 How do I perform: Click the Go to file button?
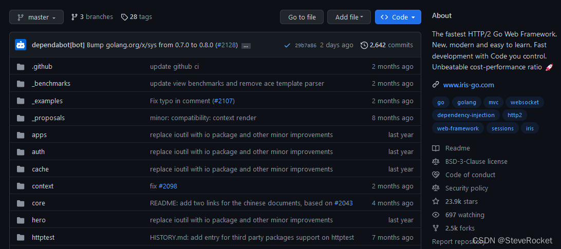(302, 17)
